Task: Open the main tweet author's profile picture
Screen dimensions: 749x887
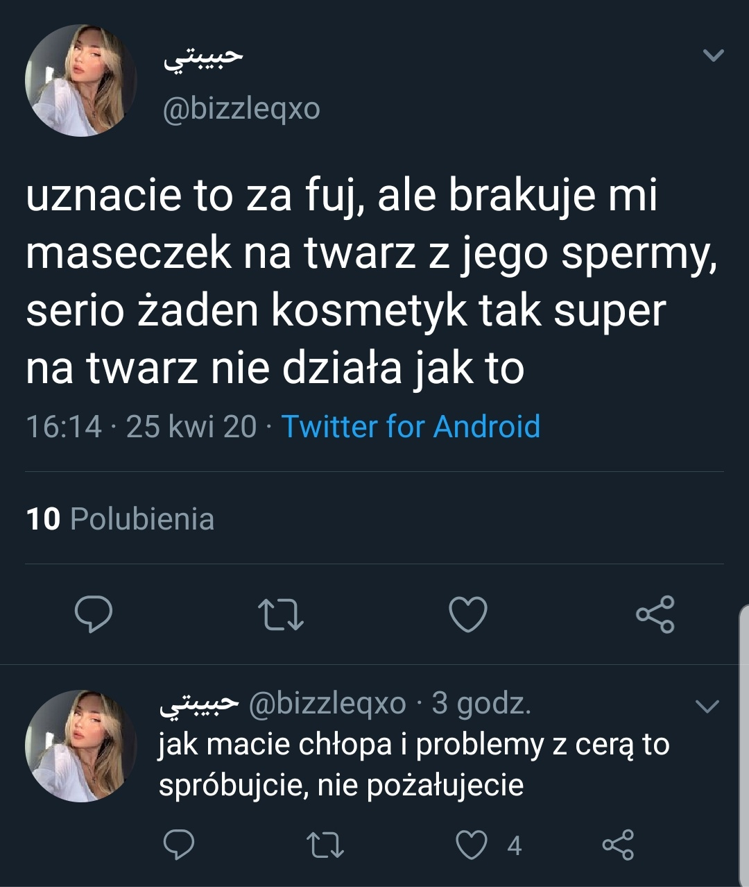Action: tap(80, 81)
